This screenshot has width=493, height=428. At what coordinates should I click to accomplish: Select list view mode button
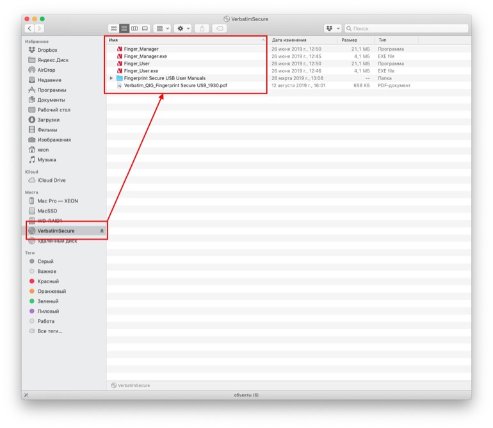click(x=124, y=29)
